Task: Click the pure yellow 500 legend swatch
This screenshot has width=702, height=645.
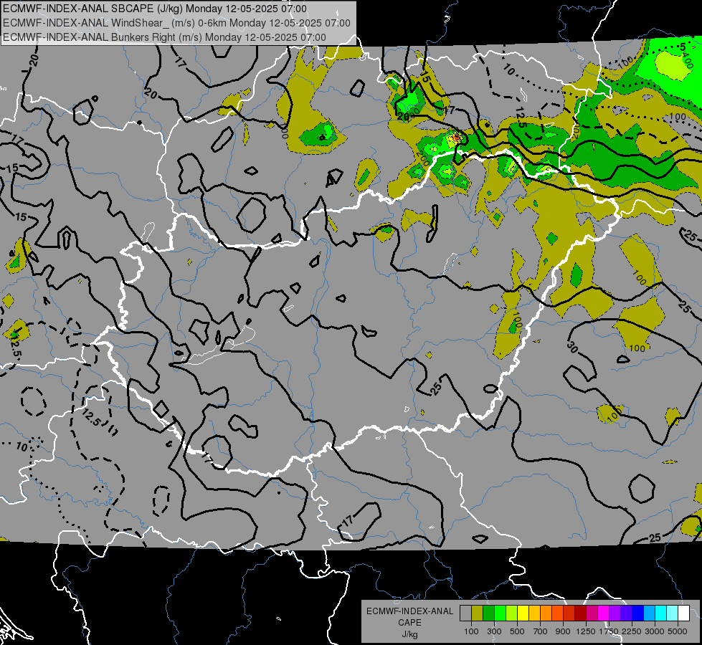Action: click(x=523, y=613)
